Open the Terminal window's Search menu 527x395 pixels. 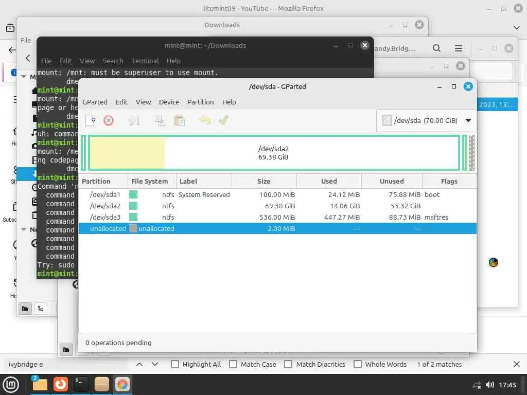click(x=113, y=61)
